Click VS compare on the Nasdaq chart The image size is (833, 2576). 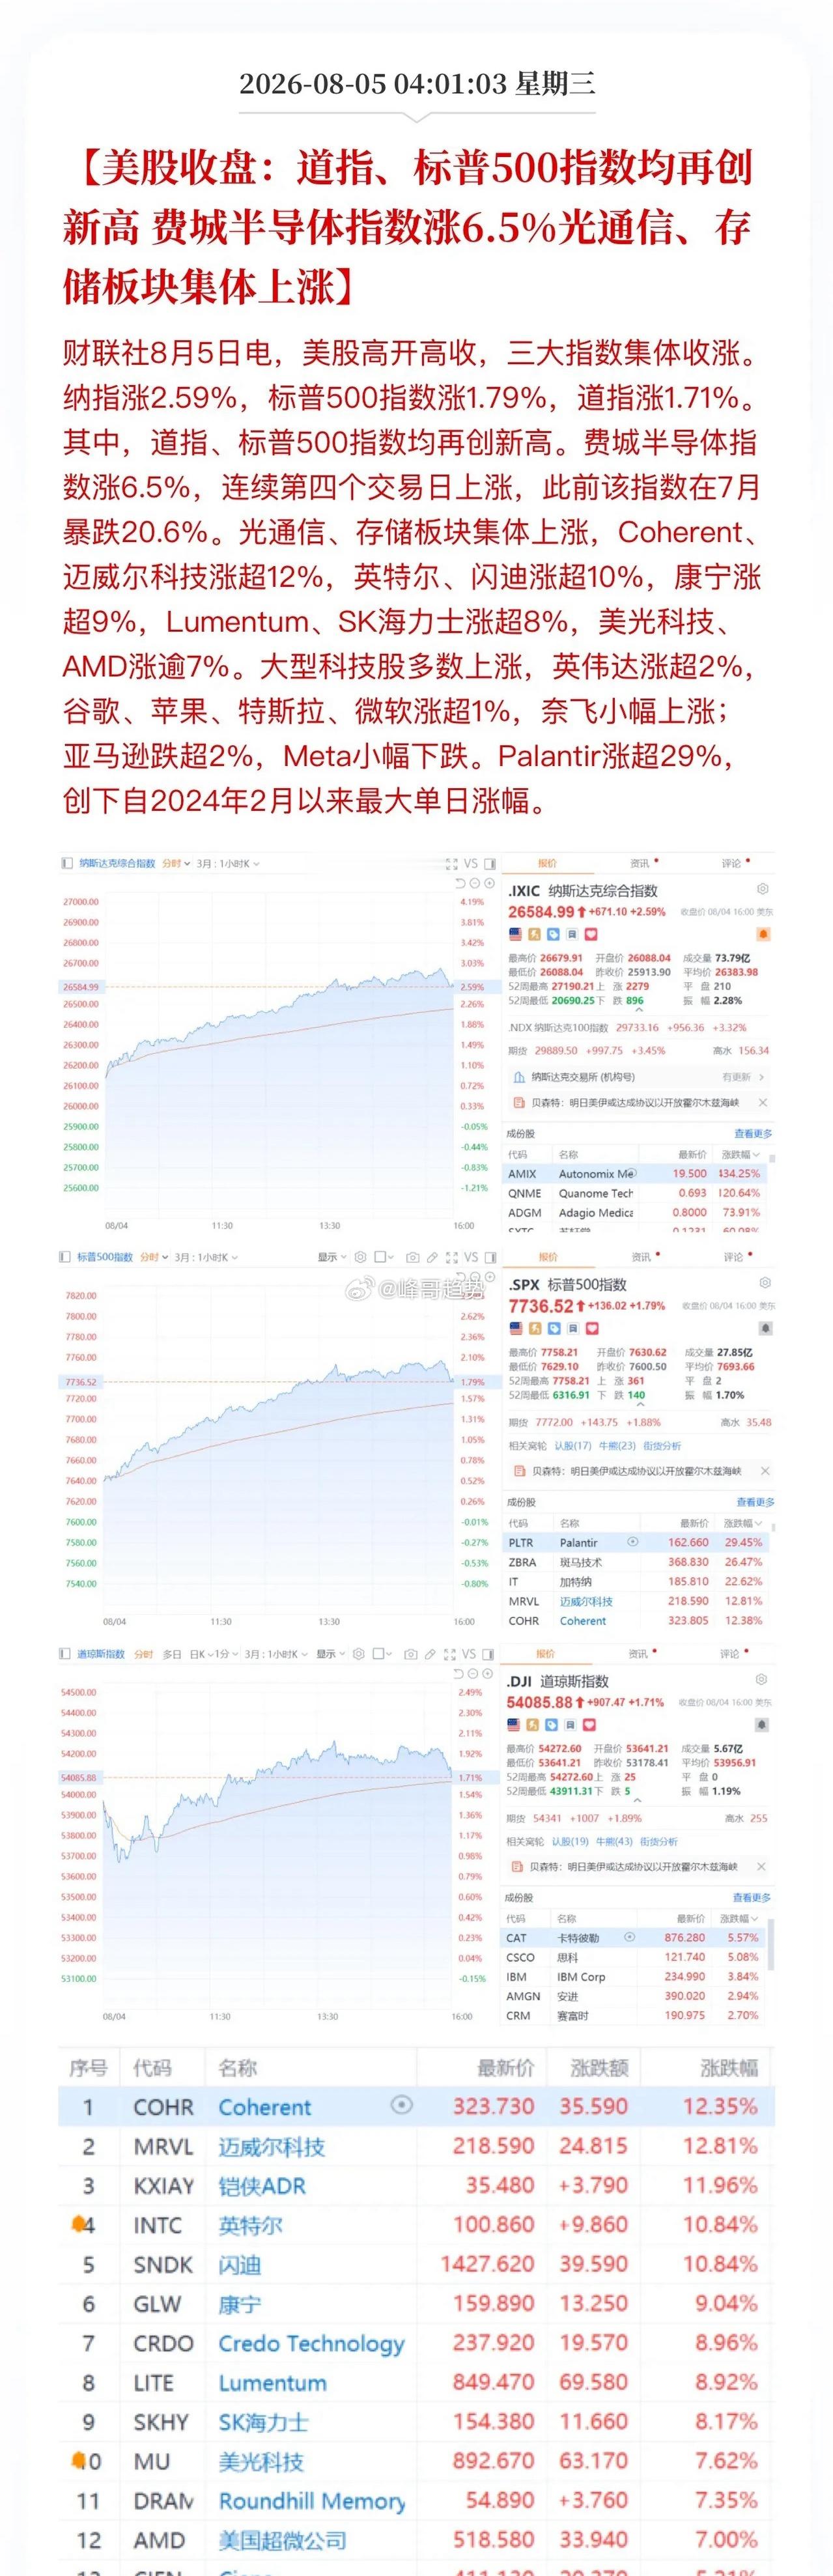471,863
